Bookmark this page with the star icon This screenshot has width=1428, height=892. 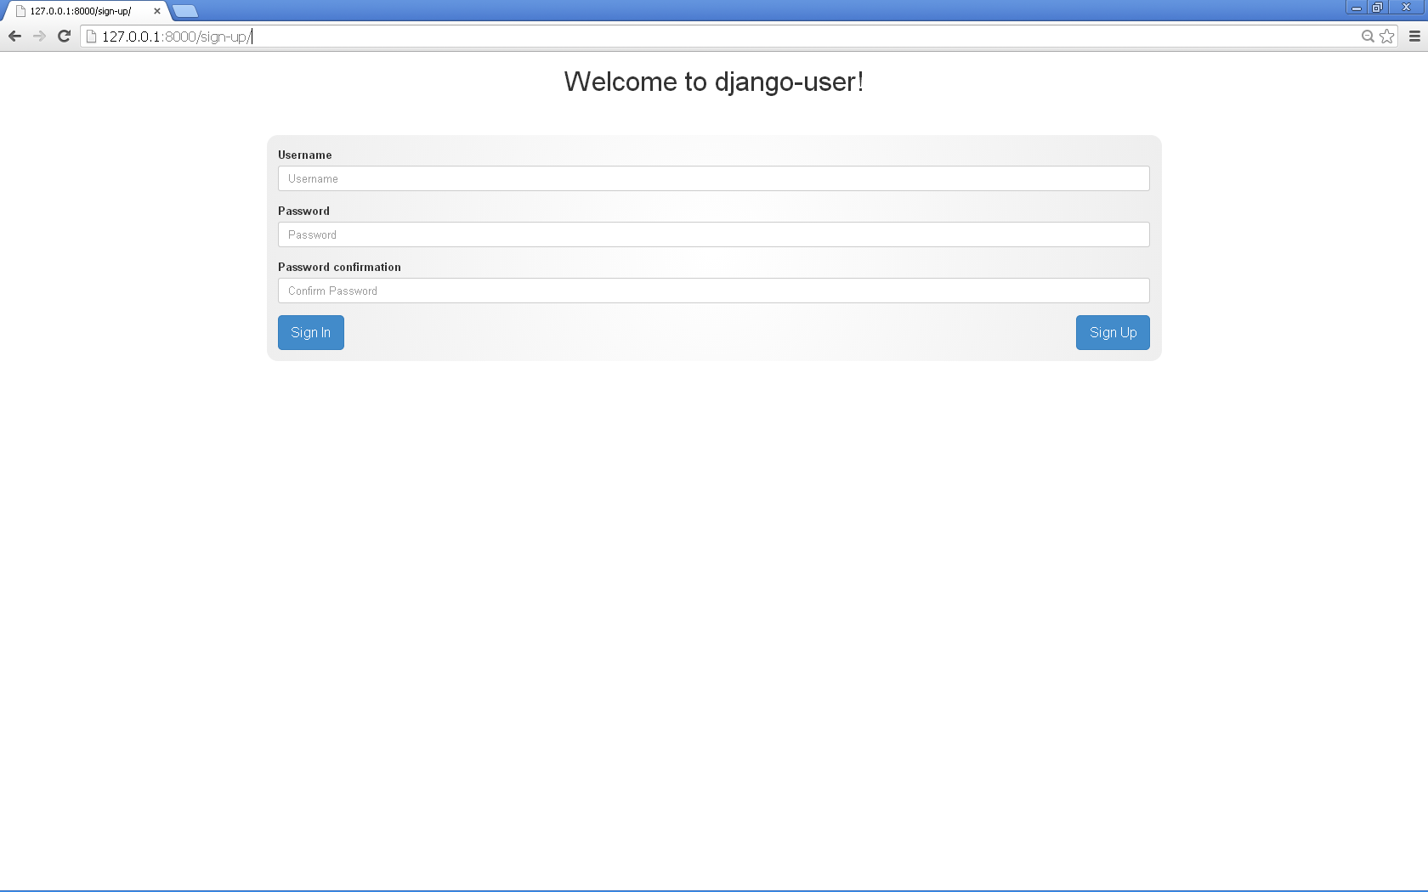[1387, 36]
